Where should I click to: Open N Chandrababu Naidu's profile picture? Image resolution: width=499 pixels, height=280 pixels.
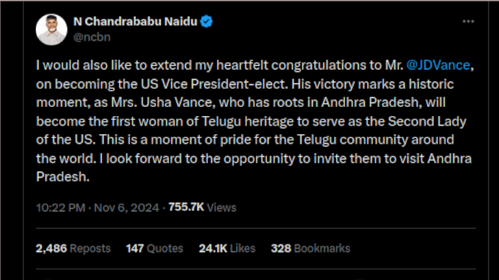pos(51,29)
